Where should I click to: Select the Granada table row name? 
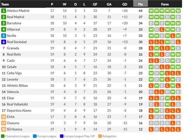pos(13,48)
